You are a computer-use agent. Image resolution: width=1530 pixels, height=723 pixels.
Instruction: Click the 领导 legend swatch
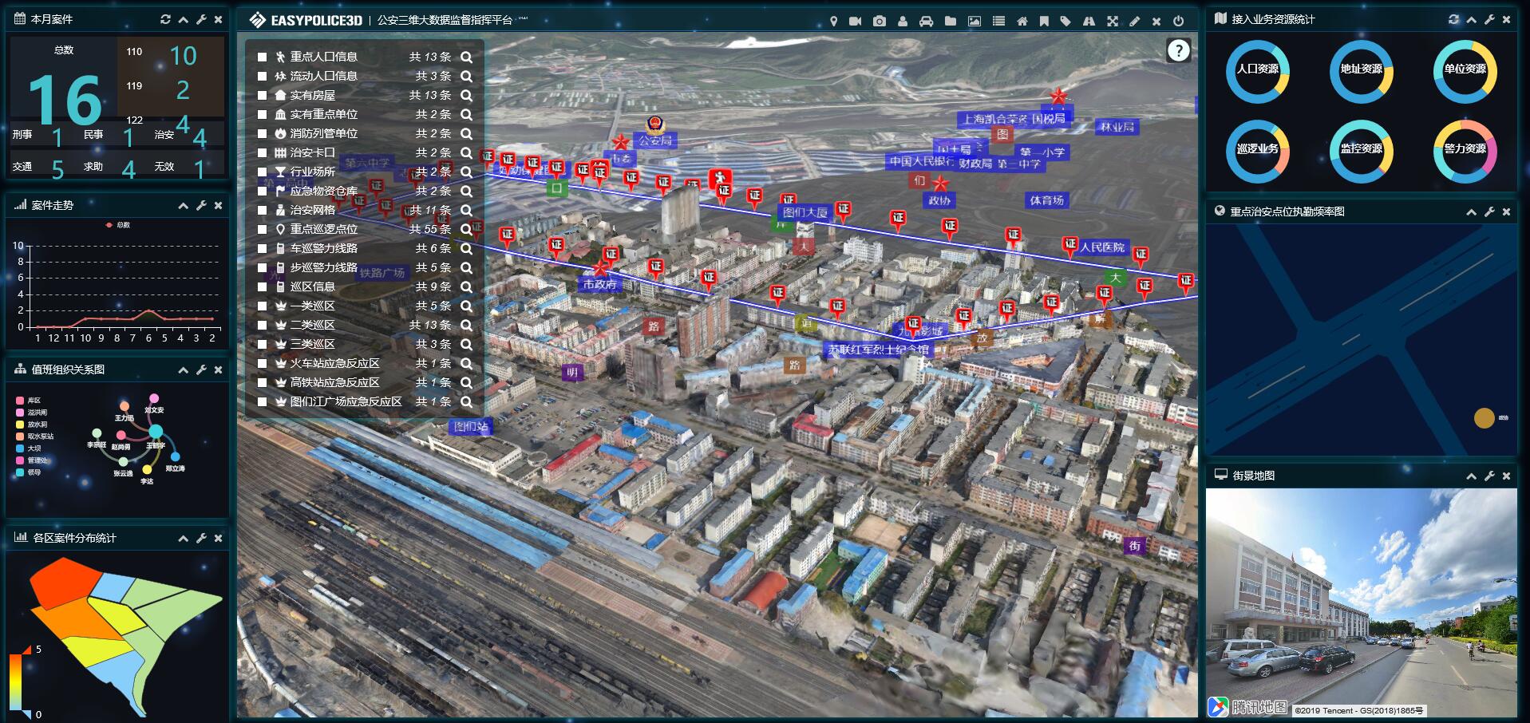click(20, 472)
